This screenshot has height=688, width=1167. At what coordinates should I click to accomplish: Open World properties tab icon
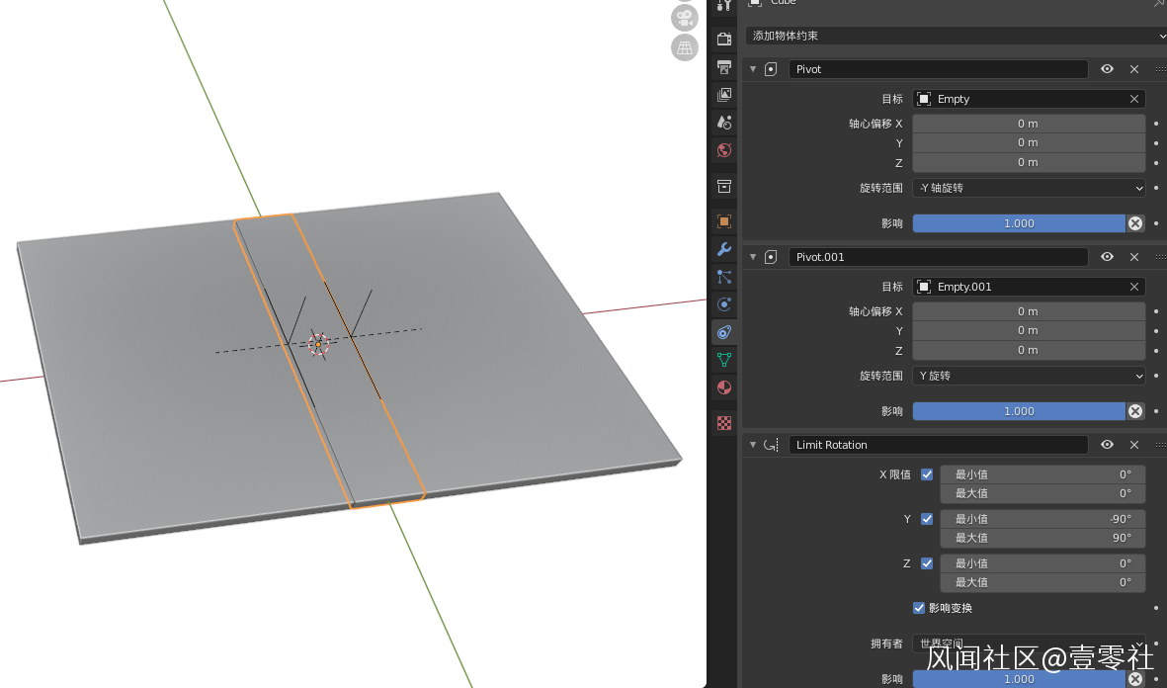pos(724,150)
